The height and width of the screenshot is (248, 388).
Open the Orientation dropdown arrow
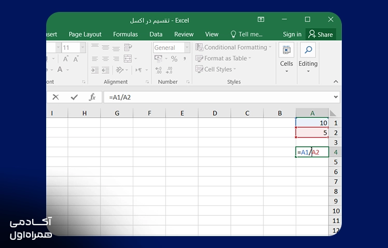pyautogui.click(x=127, y=70)
